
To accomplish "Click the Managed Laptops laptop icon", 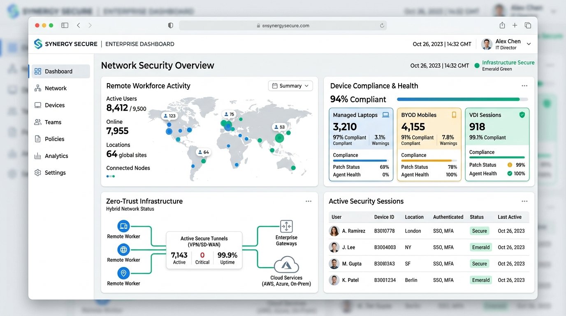I will [385, 115].
